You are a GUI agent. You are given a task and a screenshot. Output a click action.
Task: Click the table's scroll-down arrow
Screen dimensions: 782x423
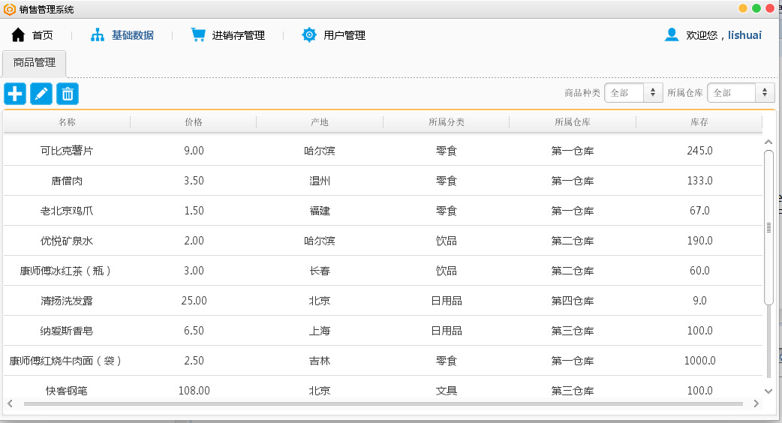point(768,391)
